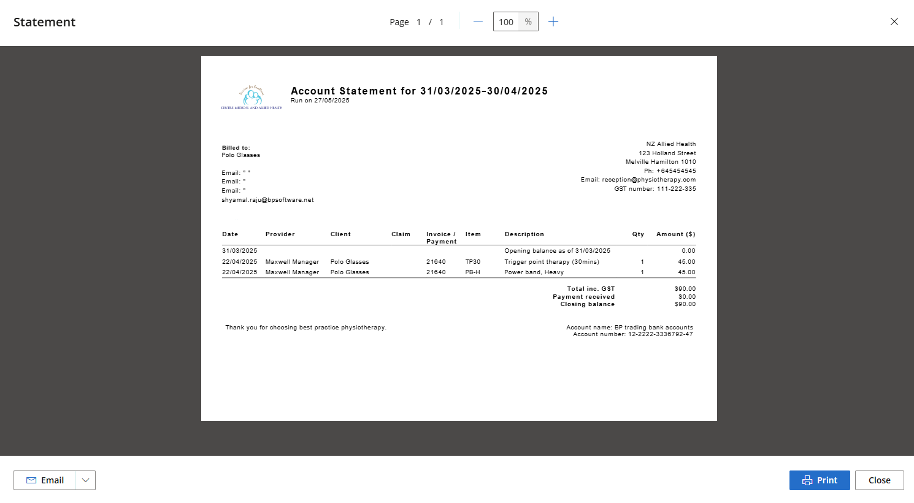
Task: Click the Amount ($) column header
Action: [676, 234]
